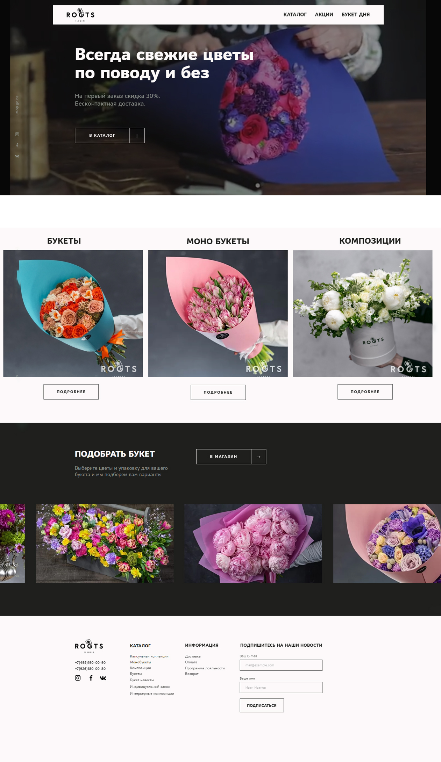441x762 pixels.
Task: Open Интерьерные композиции footer link
Action: [x=152, y=693]
